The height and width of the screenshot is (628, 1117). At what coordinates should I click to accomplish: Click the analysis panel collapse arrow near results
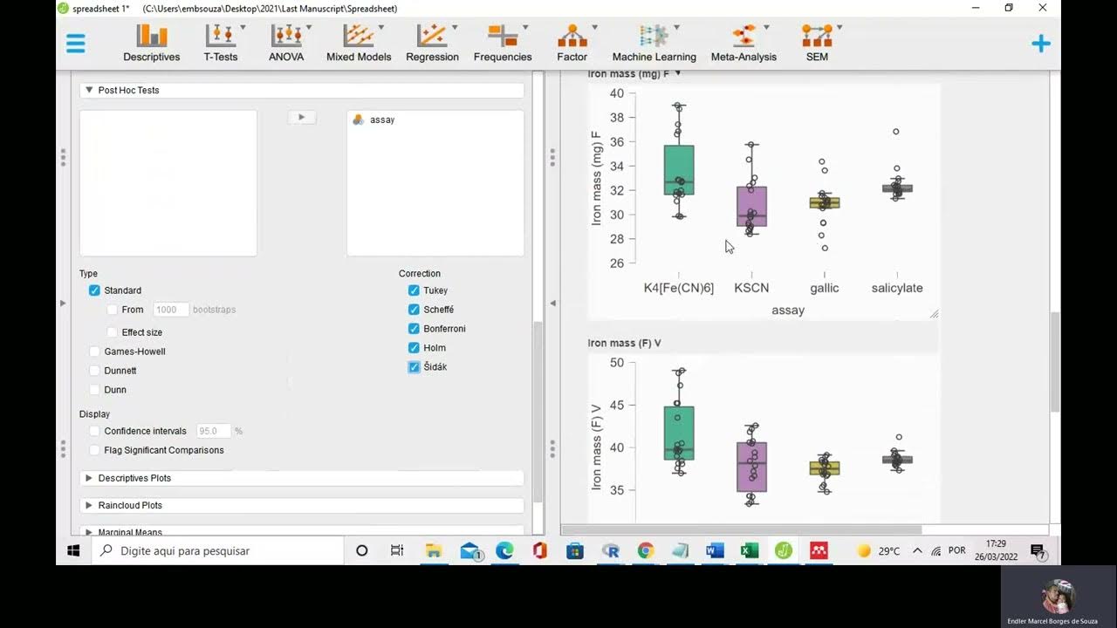[552, 303]
